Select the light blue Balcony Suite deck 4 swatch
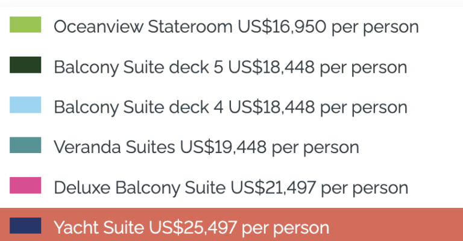The image size is (463, 241). [x=25, y=105]
